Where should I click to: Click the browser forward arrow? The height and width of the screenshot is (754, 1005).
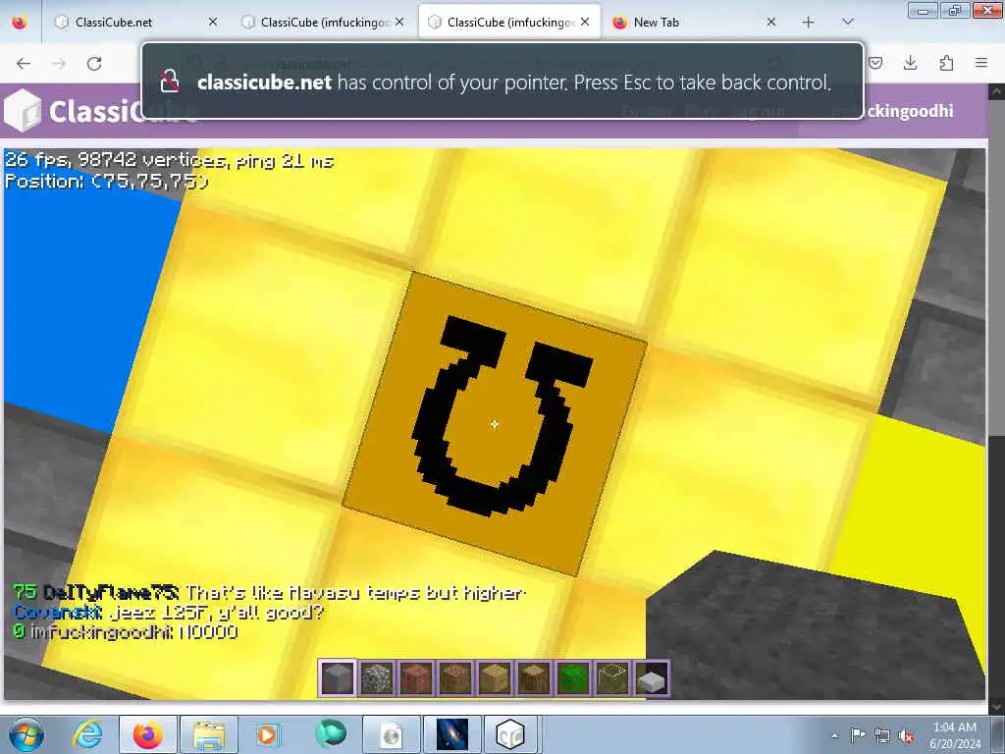(59, 64)
